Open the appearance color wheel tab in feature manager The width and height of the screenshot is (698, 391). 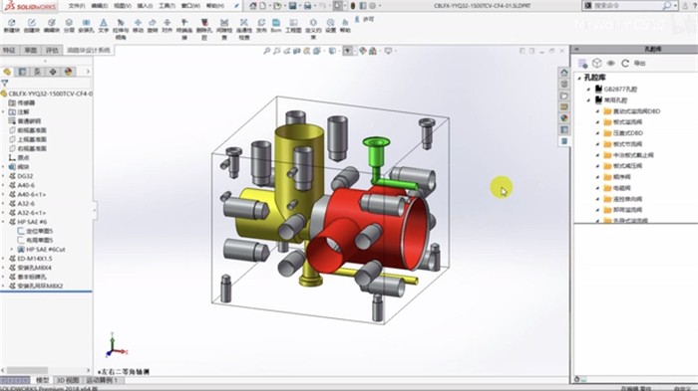tap(68, 72)
